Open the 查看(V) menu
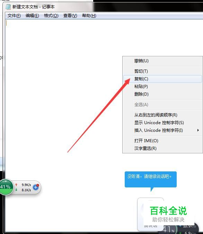Viewport: 203px width, 234px height. click(x=70, y=16)
